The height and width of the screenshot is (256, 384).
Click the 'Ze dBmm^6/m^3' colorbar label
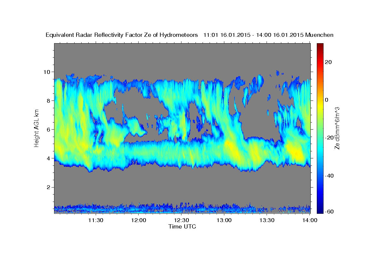click(337, 128)
